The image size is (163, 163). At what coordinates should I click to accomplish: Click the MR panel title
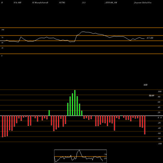click(x=145, y=85)
